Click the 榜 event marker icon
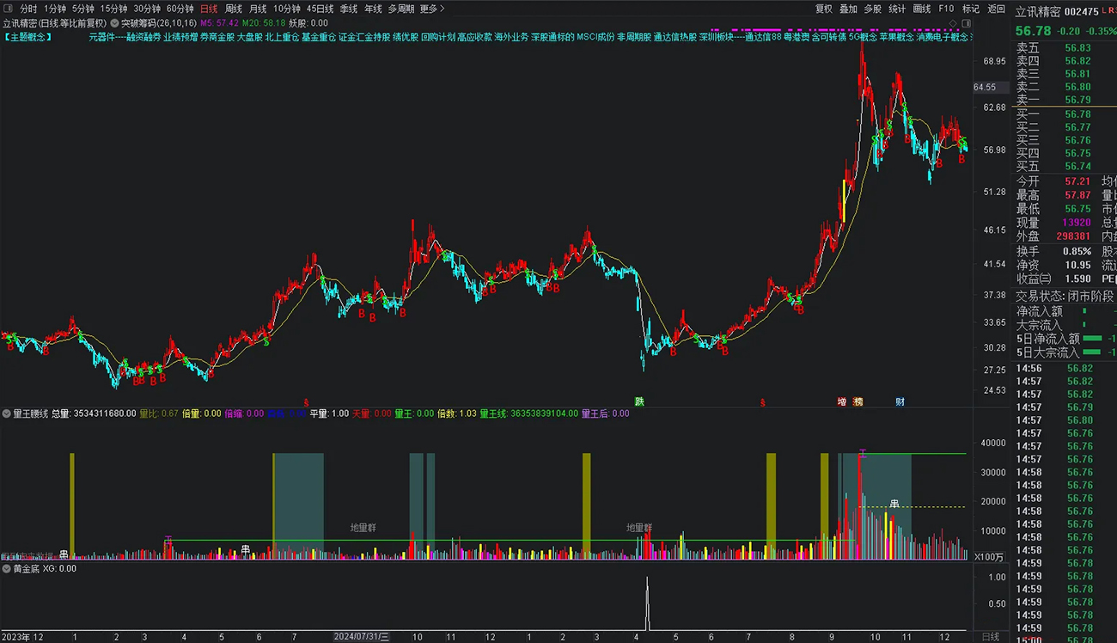The image size is (1117, 643). (858, 401)
